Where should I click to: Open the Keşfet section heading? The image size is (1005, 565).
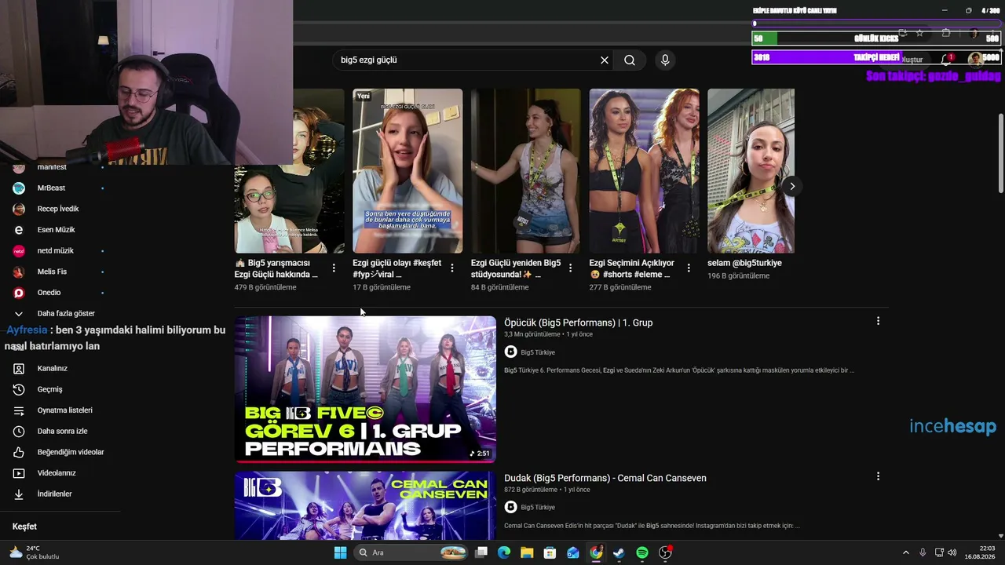[x=24, y=527]
